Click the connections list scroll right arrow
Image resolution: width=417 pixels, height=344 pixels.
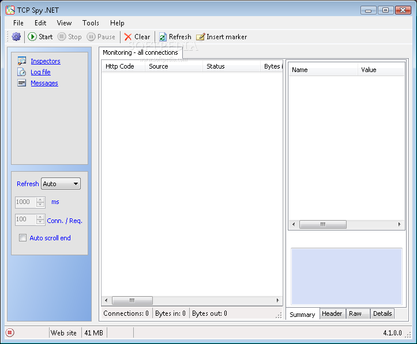tap(277, 300)
